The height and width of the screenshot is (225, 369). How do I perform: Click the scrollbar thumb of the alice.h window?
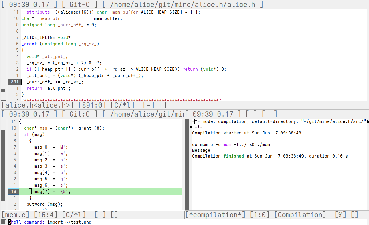click(x=3, y=90)
